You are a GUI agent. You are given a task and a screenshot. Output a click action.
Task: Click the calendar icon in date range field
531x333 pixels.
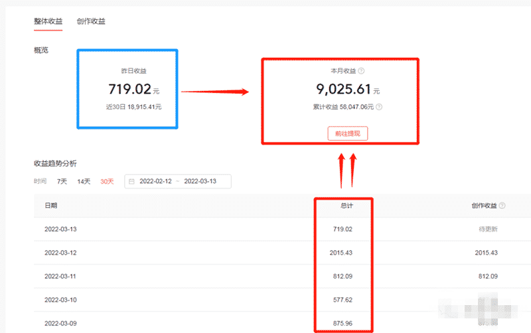click(x=131, y=181)
